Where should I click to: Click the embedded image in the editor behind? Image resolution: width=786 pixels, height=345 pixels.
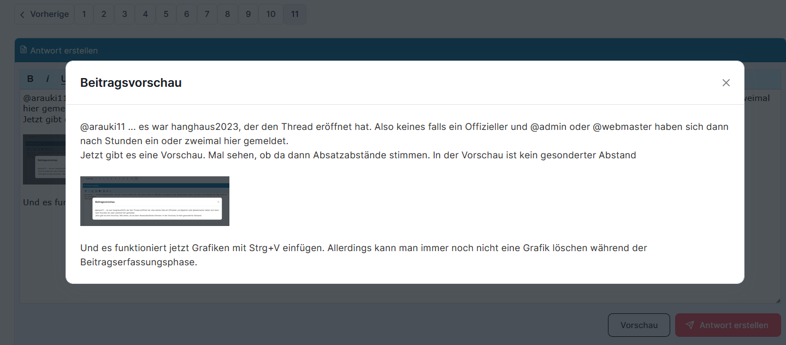click(x=44, y=159)
